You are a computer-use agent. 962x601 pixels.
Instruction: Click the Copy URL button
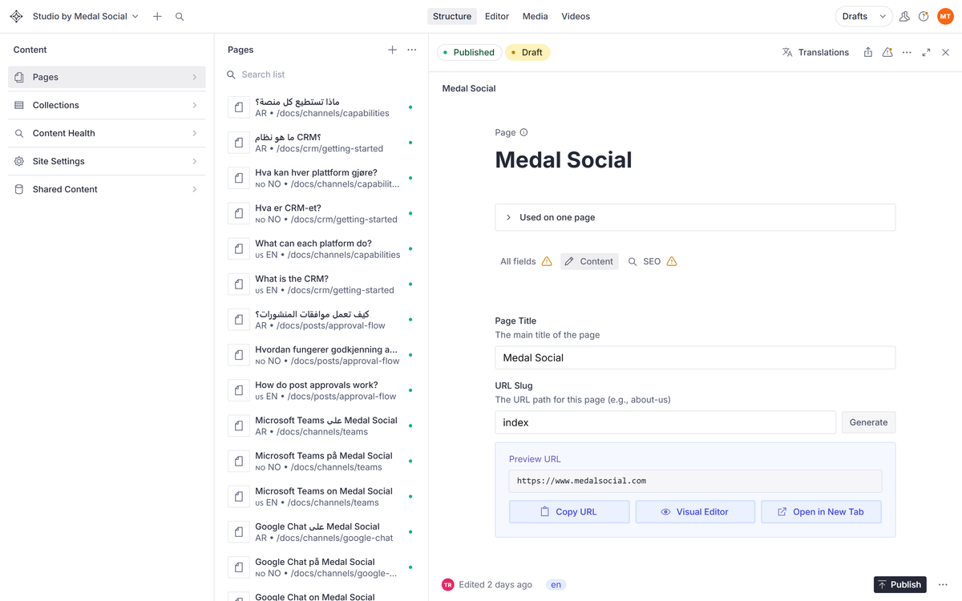tap(569, 511)
